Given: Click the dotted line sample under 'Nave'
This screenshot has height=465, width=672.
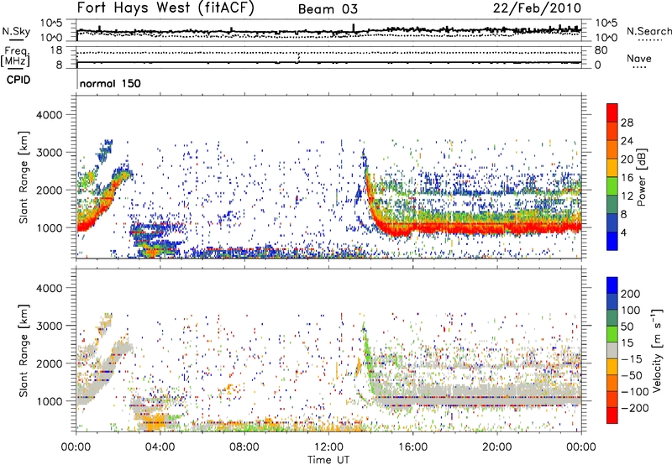Looking at the screenshot, I should (x=639, y=68).
